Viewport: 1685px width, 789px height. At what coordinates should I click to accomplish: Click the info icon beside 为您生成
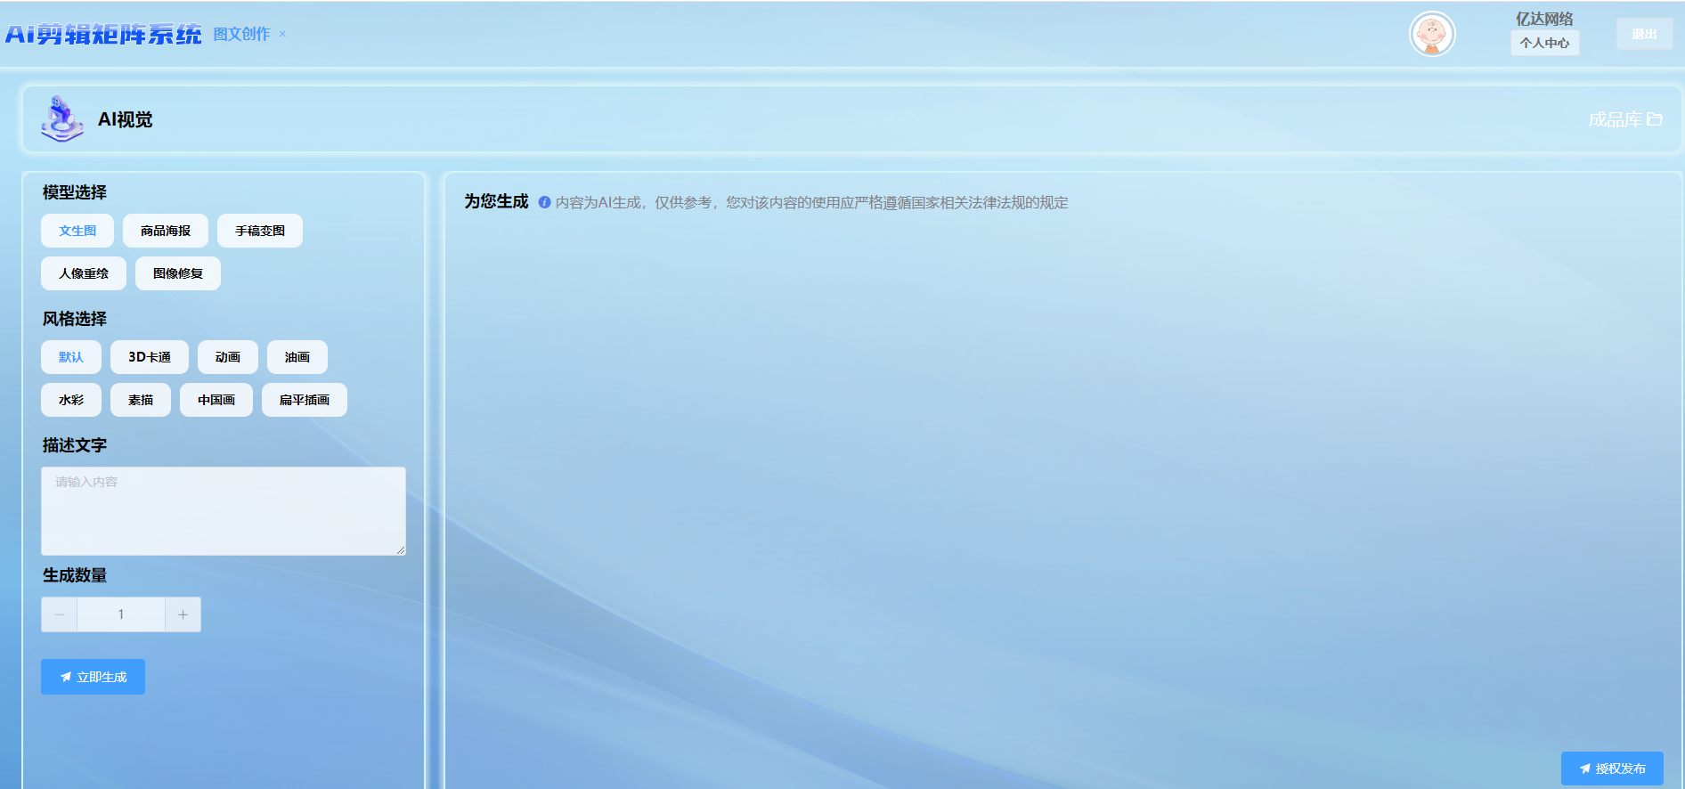pos(544,202)
